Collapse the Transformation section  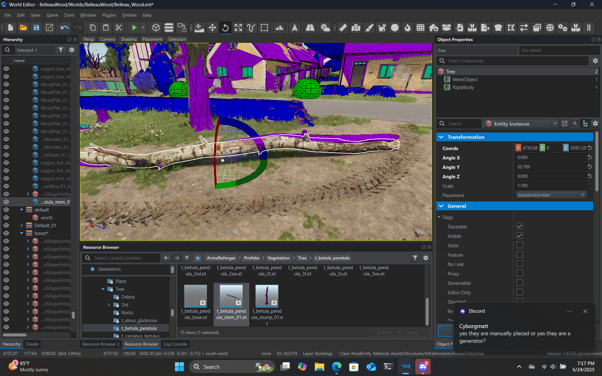[441, 137]
